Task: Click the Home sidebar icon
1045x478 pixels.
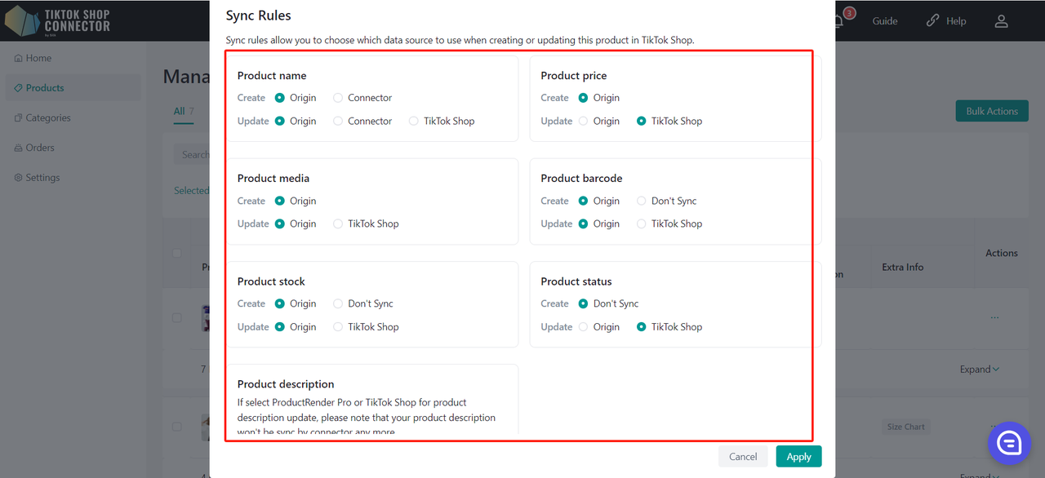Action: pos(19,59)
